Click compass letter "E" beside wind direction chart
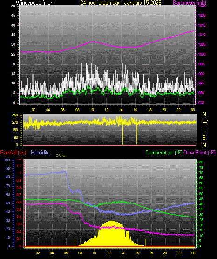 [204, 137]
